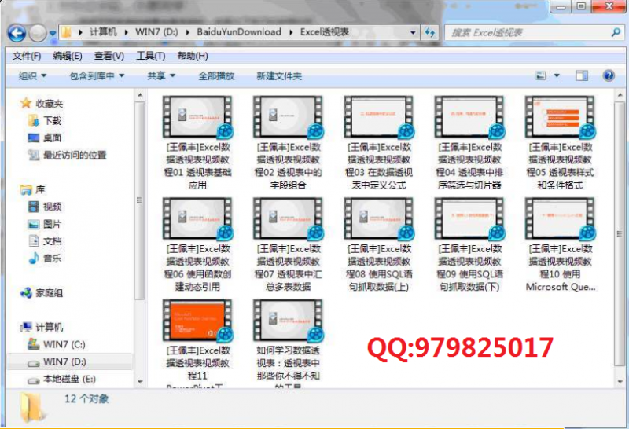Select video 如何学习数据透视表
This screenshot has width=629, height=429.
(288, 343)
